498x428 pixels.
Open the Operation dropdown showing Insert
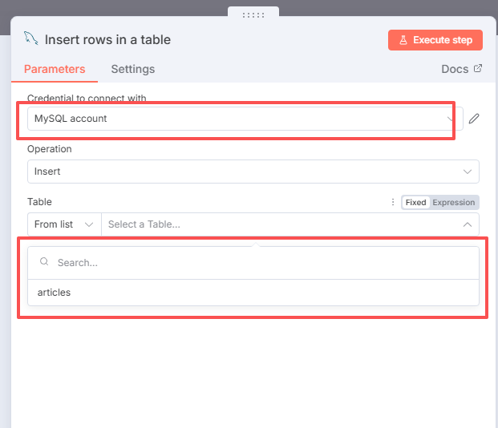[x=253, y=172]
